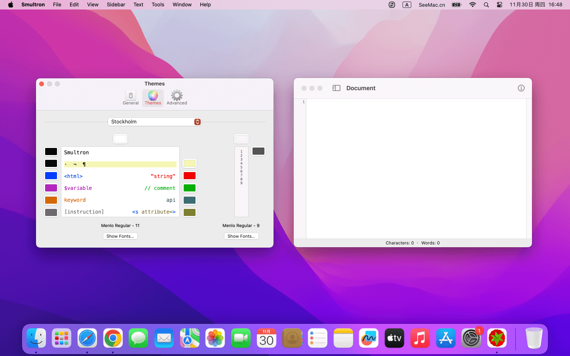This screenshot has width=570, height=356.
Task: Open the Help menu
Action: pyautogui.click(x=205, y=5)
